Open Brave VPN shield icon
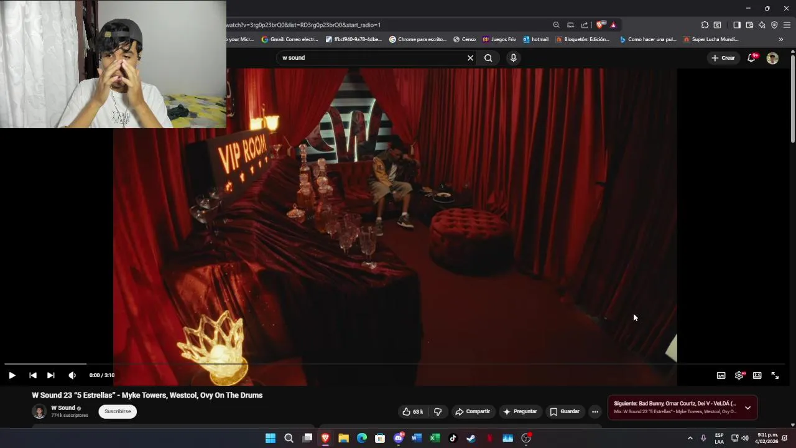The image size is (796, 448). (x=774, y=25)
